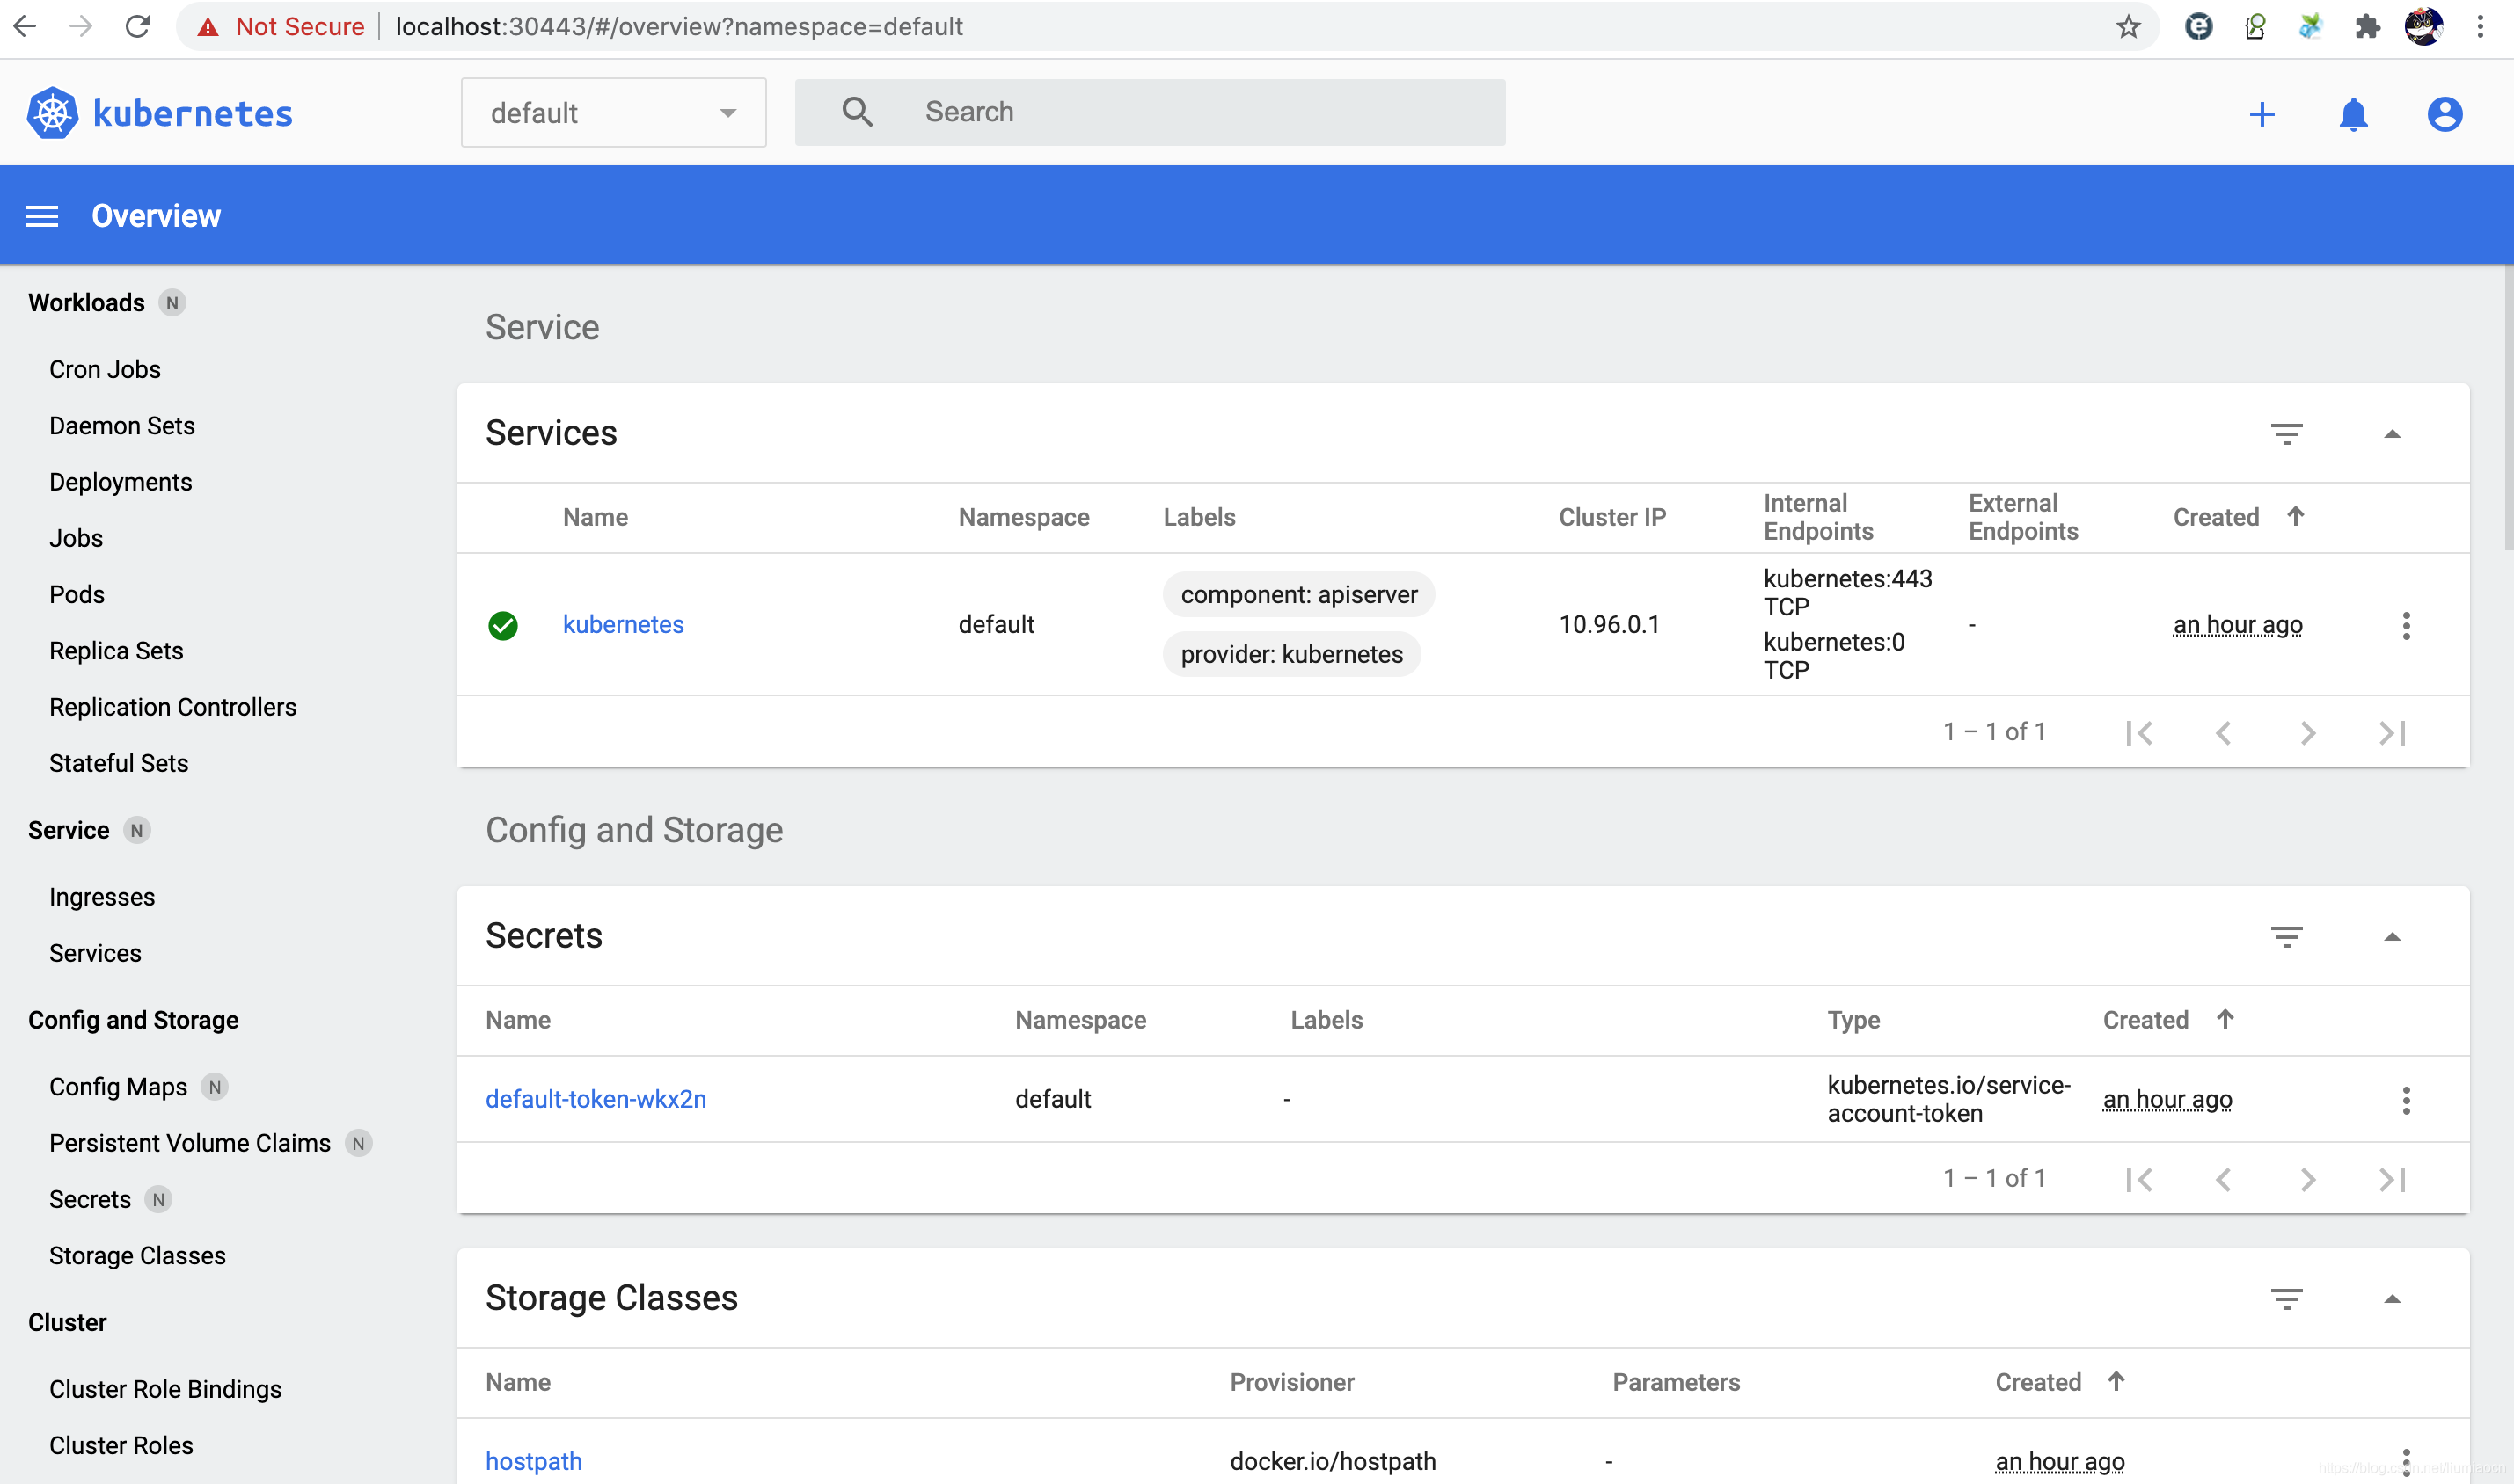Open the Secrets table filter icon

pos(2286,936)
